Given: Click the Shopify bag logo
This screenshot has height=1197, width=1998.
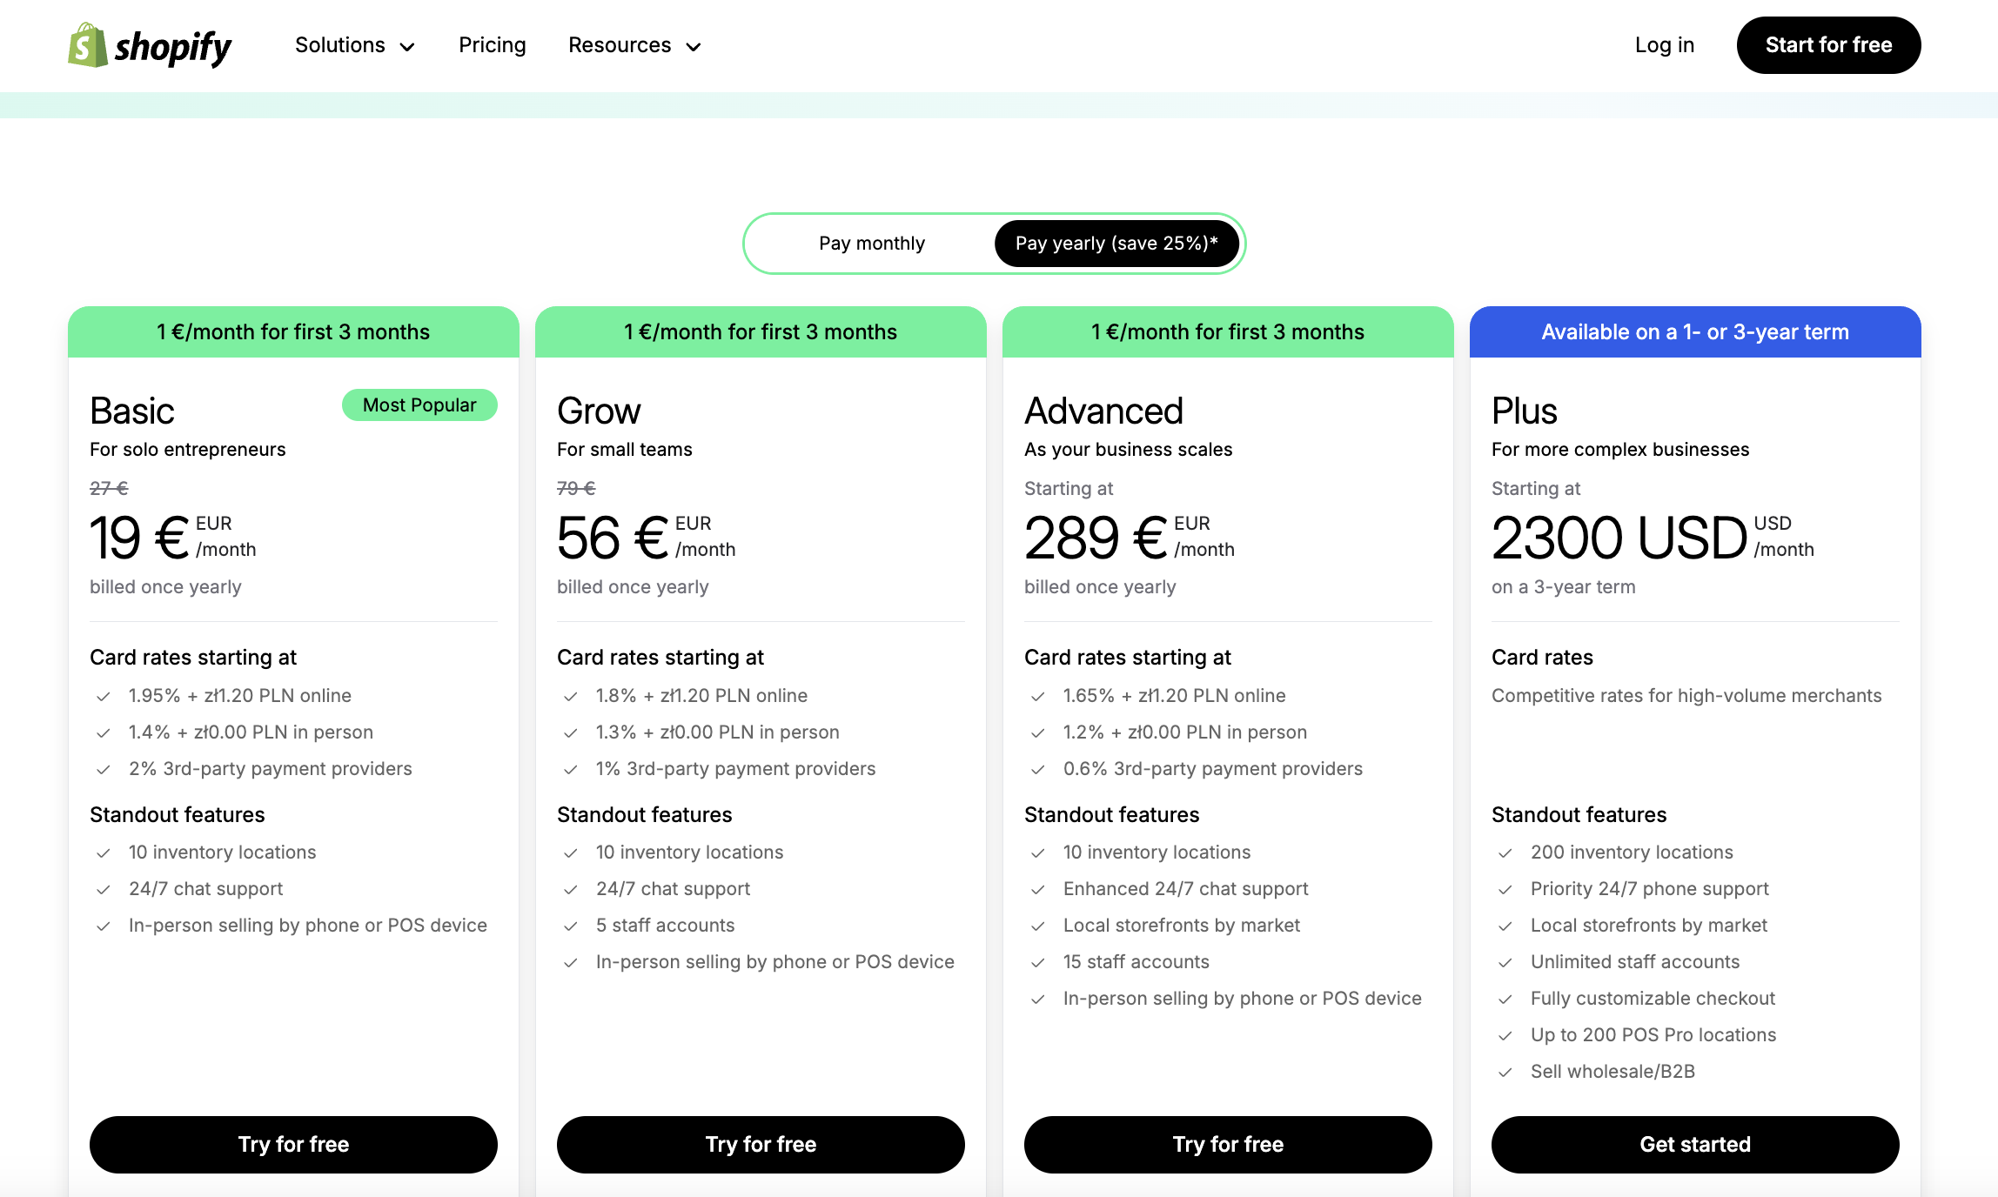Looking at the screenshot, I should [87, 45].
